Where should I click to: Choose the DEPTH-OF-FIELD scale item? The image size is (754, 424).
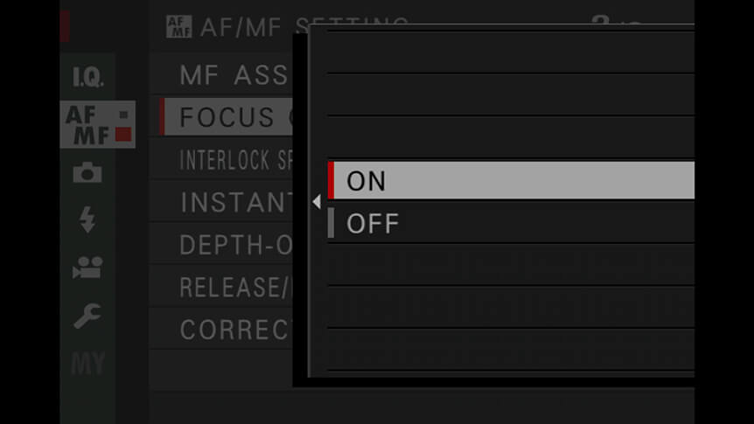(x=221, y=244)
